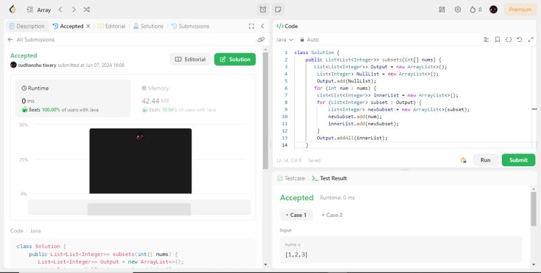541x273 pixels.
Task: Click the 'Ln 14, Col 6' status text
Action: 289,160
